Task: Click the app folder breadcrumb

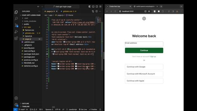Action: point(51,15)
